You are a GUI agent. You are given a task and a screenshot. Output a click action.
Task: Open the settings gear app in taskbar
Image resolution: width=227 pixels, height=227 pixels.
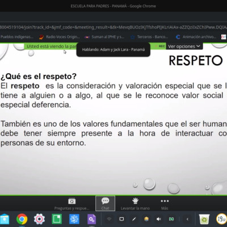coord(39,219)
